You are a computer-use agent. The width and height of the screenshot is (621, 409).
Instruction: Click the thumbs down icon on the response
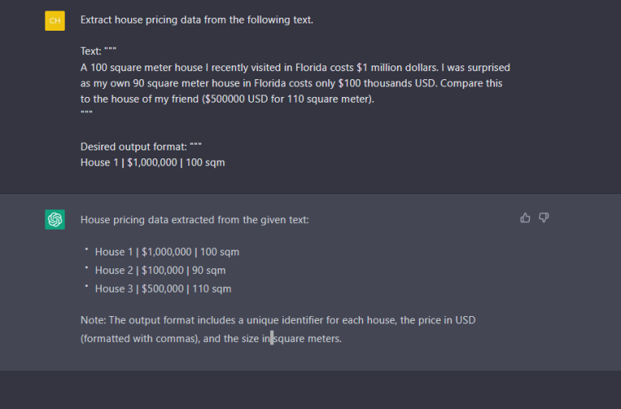pyautogui.click(x=544, y=217)
